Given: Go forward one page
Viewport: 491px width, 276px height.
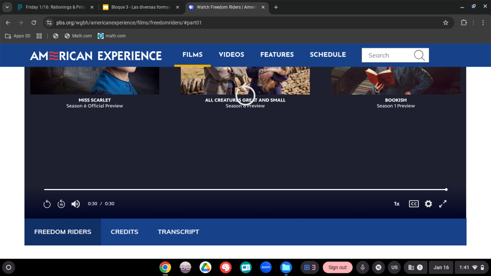Looking at the screenshot, I should pyautogui.click(x=21, y=23).
